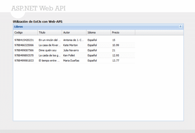The width and height of the screenshot is (195, 133).
Task: Select the cell with code 9788499087566
Action: pyautogui.click(x=24, y=50)
